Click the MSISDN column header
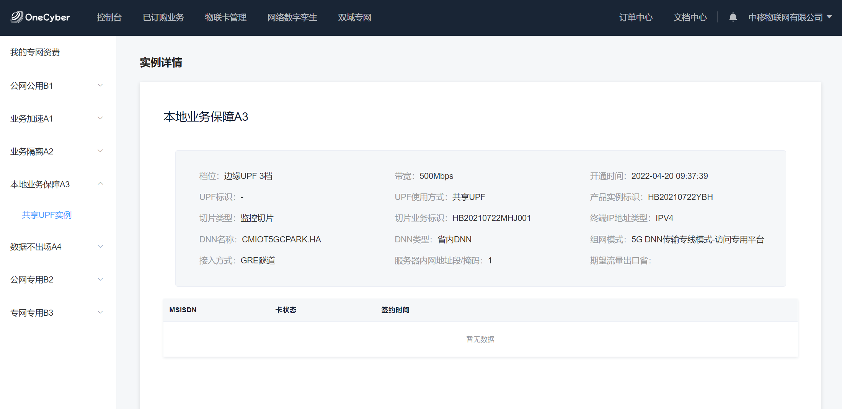Viewport: 842px width, 409px height. (x=183, y=310)
